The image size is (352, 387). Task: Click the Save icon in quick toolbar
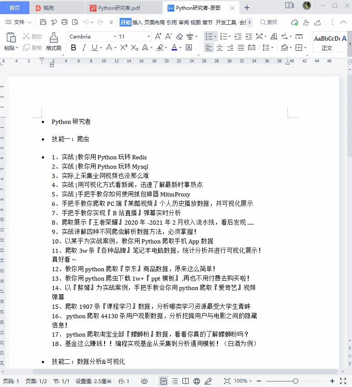point(43,22)
